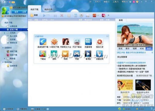The image size is (155, 111).
Task: Click the 下载站 navigation icon
Action: (43, 54)
